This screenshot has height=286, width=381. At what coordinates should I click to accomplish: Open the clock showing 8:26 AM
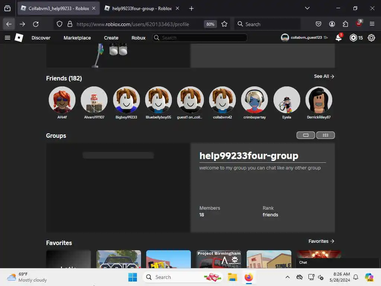pos(340,277)
